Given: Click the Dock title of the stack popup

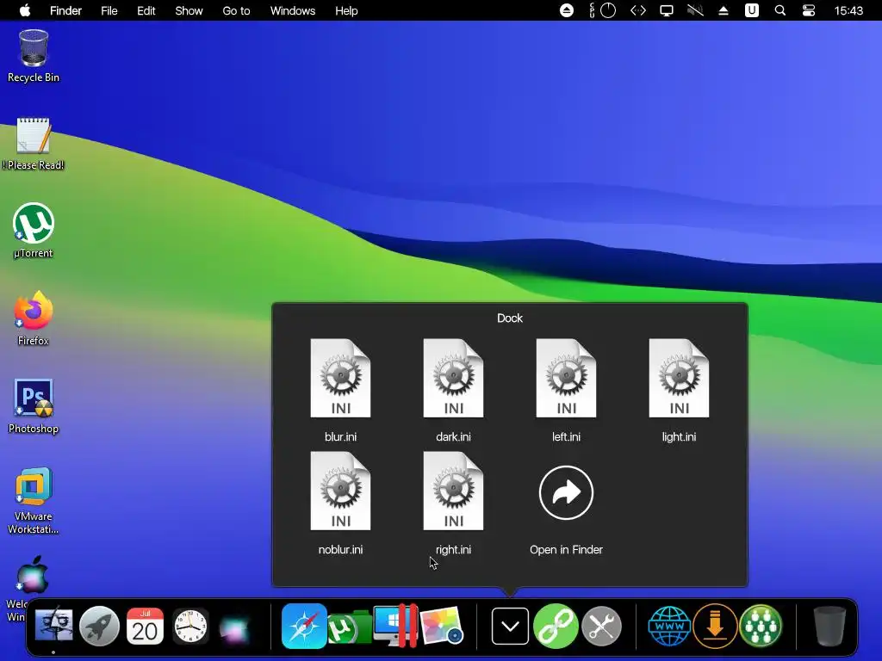Looking at the screenshot, I should pyautogui.click(x=510, y=318).
